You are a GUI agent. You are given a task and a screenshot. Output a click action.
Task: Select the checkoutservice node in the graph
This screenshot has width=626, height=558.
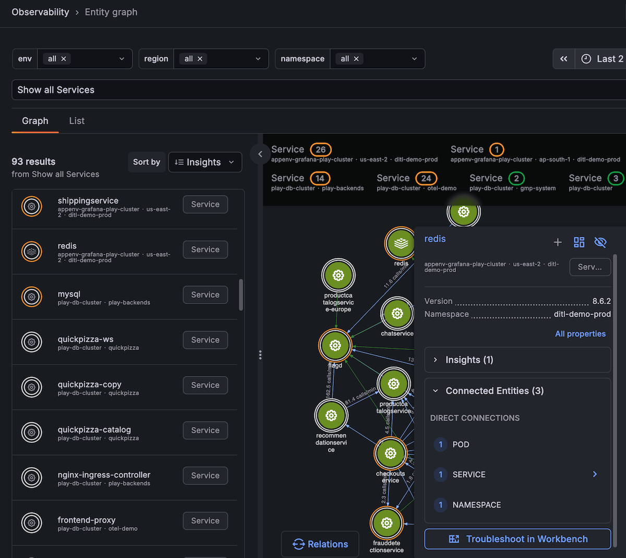pyautogui.click(x=391, y=453)
